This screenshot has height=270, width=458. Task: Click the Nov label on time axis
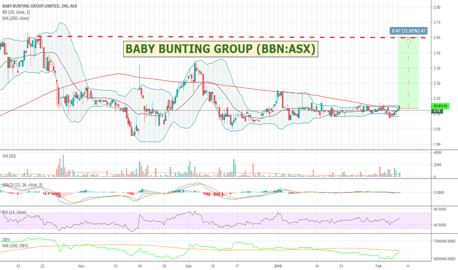pos(82,266)
